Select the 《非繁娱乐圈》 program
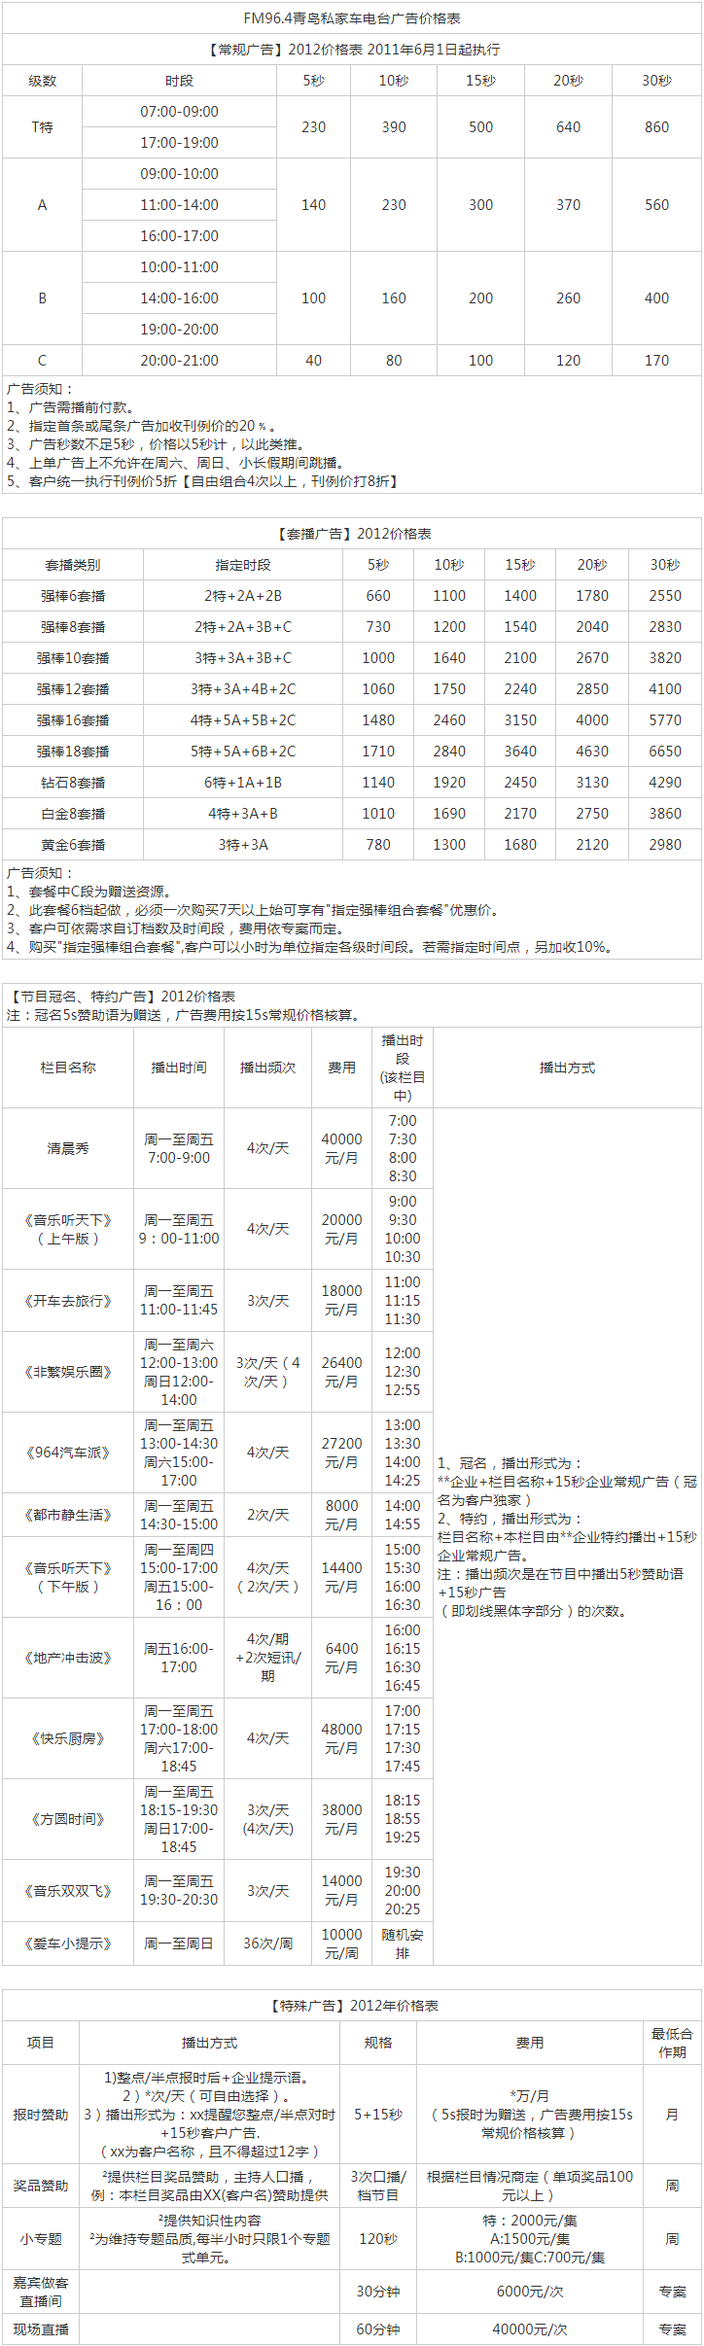This screenshot has width=704, height=2346. click(68, 1372)
